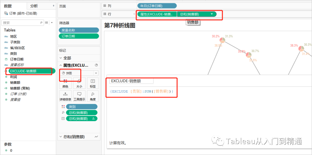Select the 订单日期 field in Tables
Viewport: 312px width, 155px height.
pos(17,59)
